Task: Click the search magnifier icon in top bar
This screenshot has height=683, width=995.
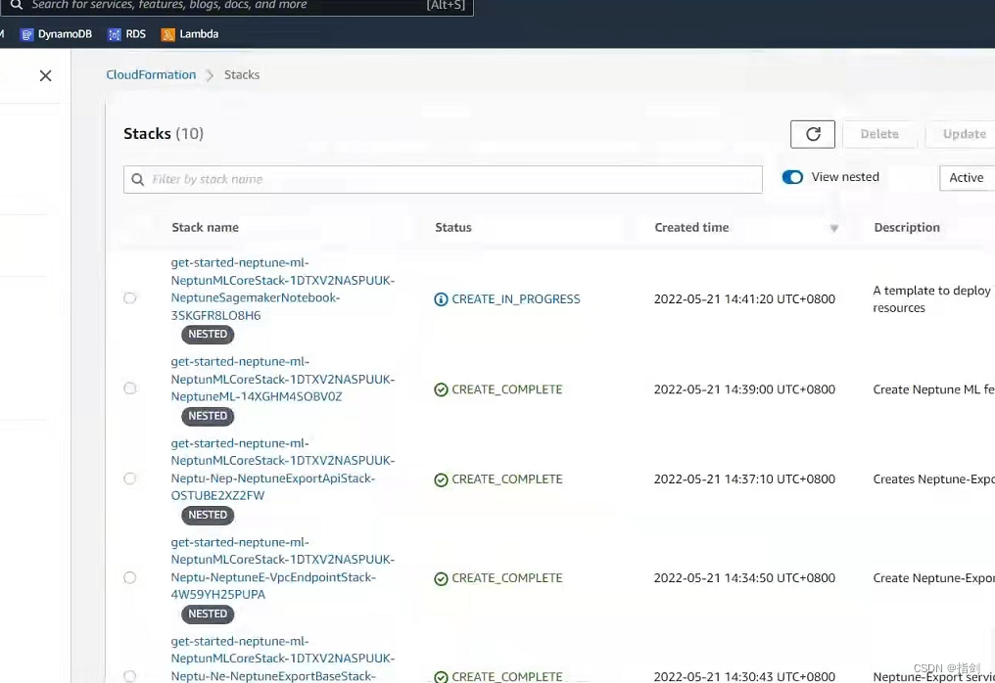Action: pyautogui.click(x=17, y=5)
